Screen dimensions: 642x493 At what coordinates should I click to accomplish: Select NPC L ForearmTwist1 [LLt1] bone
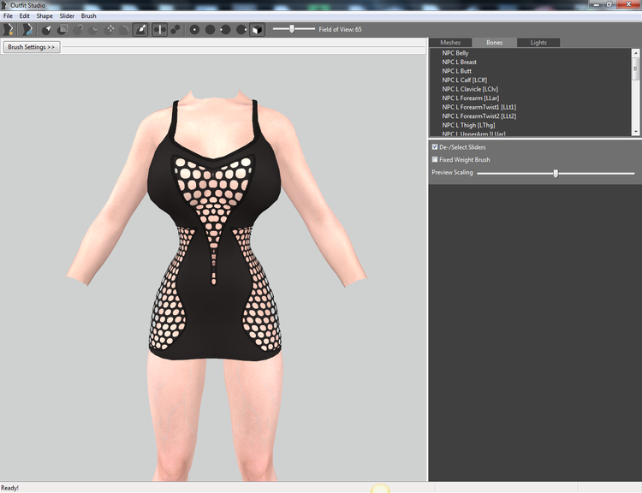479,107
